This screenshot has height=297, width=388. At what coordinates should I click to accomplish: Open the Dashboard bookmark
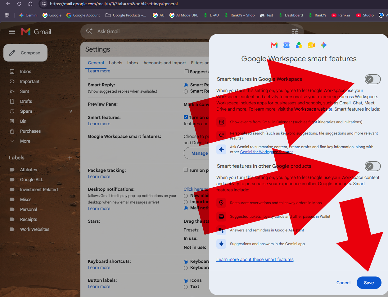[291, 15]
